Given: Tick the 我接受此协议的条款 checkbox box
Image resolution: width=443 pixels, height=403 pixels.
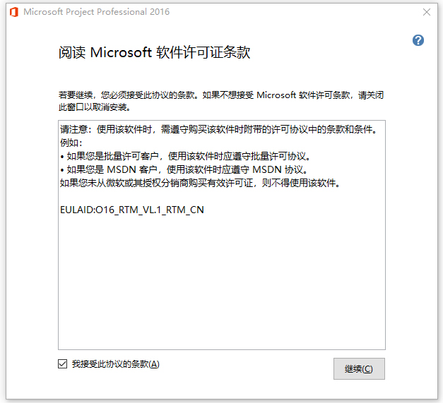Looking at the screenshot, I should 62,364.
